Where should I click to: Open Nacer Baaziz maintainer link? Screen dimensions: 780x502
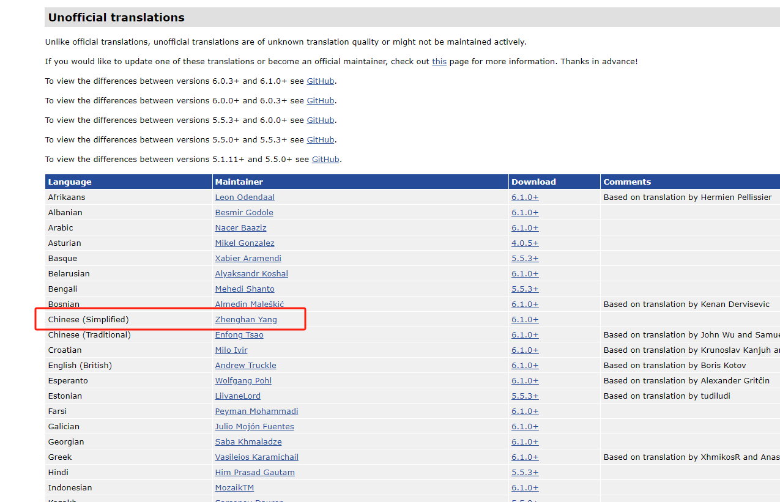coord(240,228)
